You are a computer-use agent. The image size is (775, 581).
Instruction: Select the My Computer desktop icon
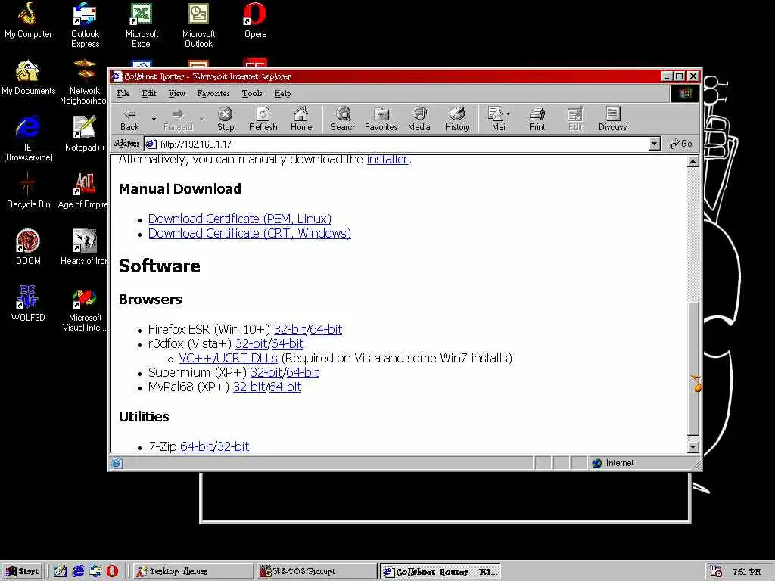click(28, 20)
